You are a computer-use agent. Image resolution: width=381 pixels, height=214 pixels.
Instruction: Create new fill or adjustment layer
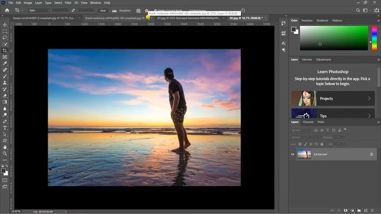click(352, 210)
